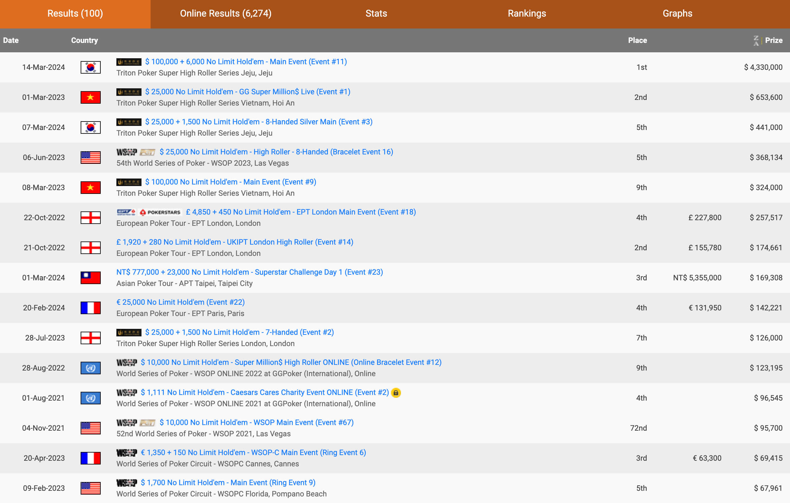
Task: Click the Date column header
Action: [11, 40]
